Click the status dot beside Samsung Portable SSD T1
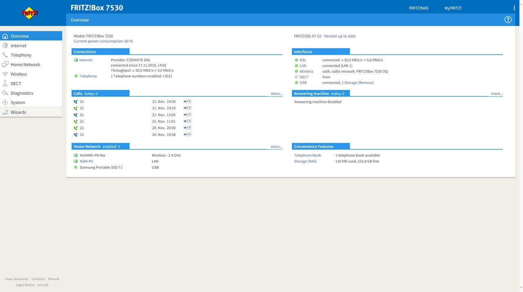This screenshot has height=292, width=523. pyautogui.click(x=76, y=167)
